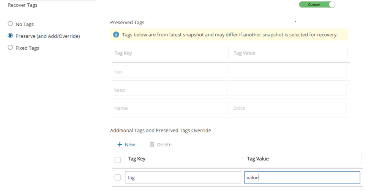Click the empty value field for 'run' tag

coord(288,72)
